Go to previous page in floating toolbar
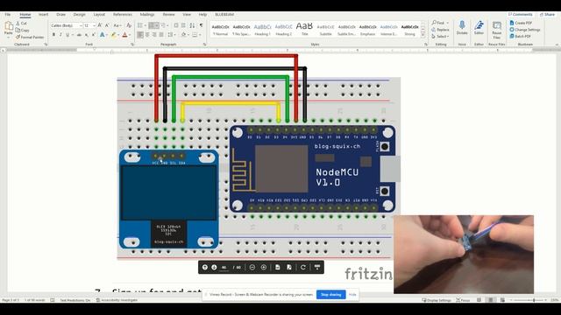The image size is (561, 315). pos(204,267)
